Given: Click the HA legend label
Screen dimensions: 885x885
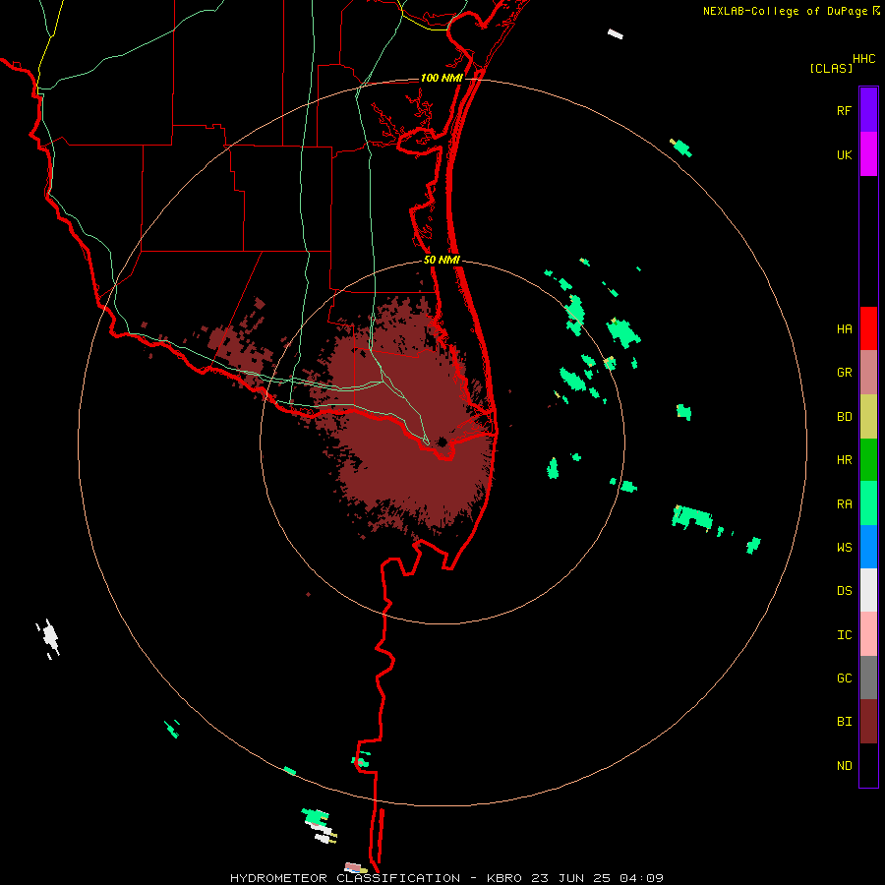Looking at the screenshot, I should click(x=844, y=329).
